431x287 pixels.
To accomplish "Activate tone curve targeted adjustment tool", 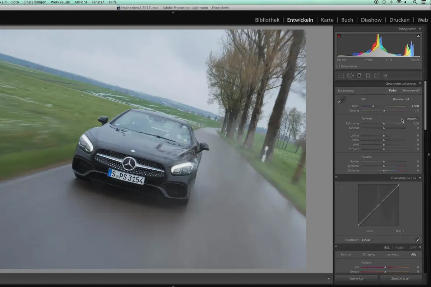I will click(x=338, y=186).
